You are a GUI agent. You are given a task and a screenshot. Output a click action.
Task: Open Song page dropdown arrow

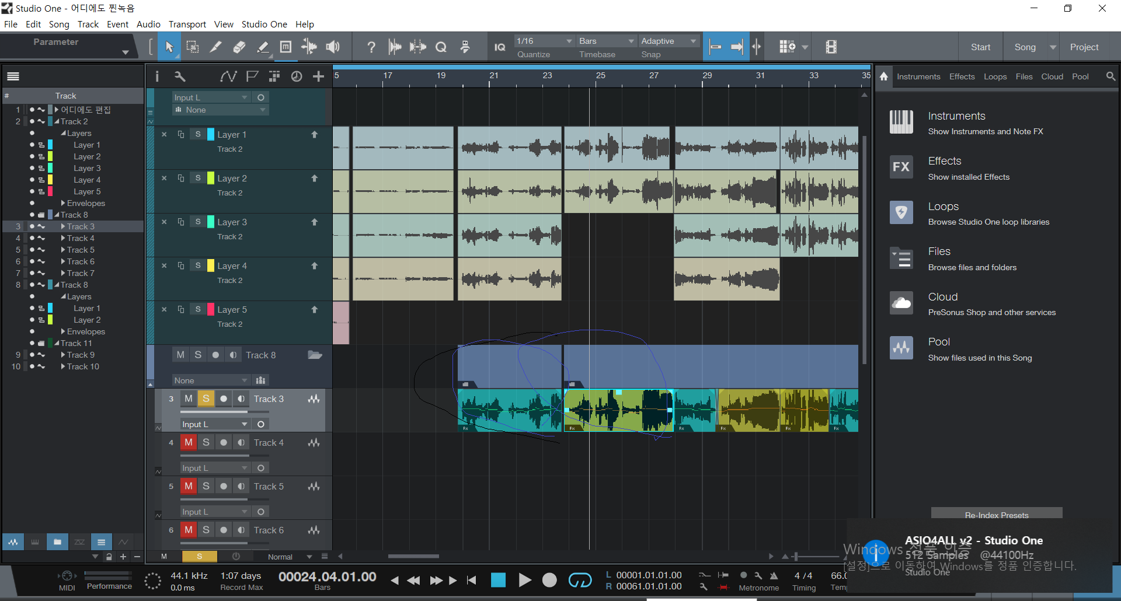pos(1053,47)
